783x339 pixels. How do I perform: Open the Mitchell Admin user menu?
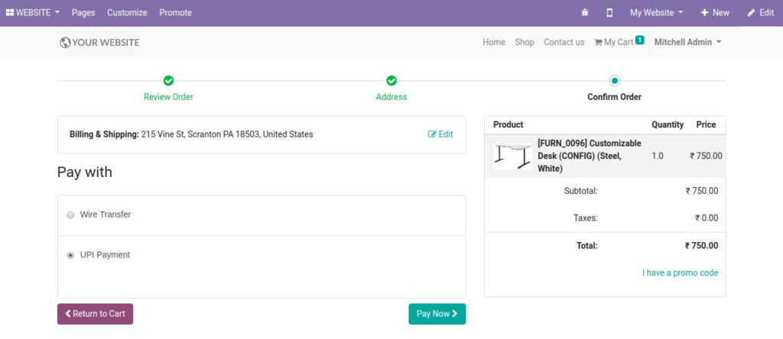(687, 42)
